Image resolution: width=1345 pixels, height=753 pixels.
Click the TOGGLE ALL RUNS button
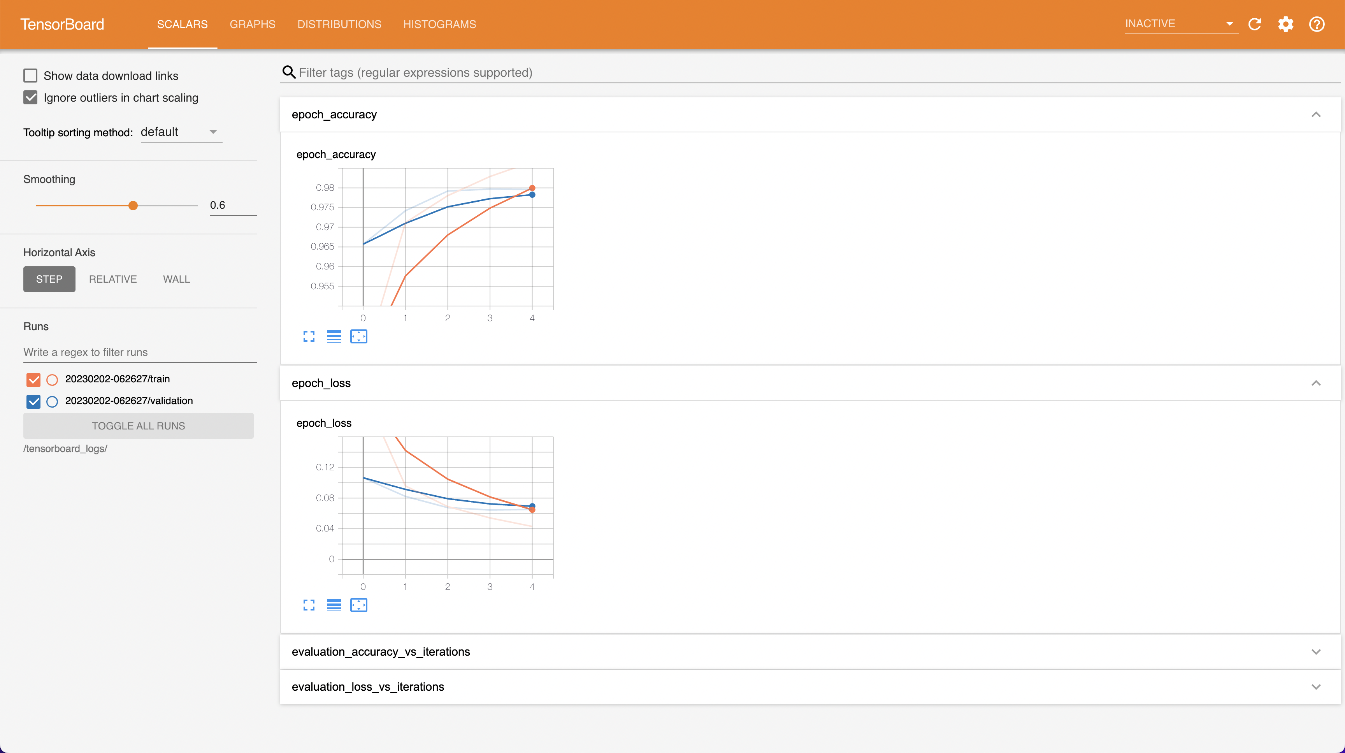[x=139, y=425]
